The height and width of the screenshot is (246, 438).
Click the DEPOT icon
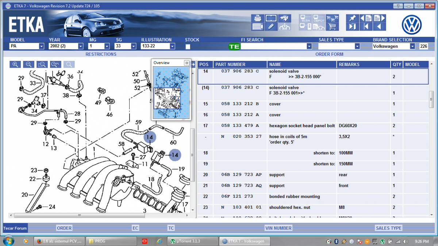click(319, 18)
